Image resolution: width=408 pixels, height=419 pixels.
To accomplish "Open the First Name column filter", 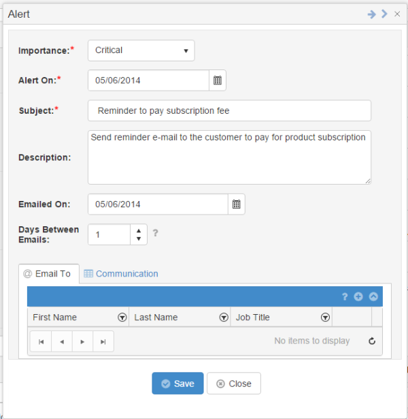I will point(122,317).
